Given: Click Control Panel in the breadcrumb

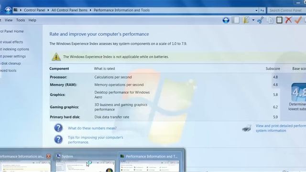Looking at the screenshot, I should tap(34, 10).
